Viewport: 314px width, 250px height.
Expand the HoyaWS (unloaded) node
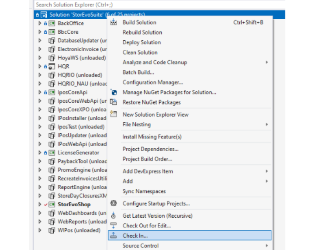40,58
